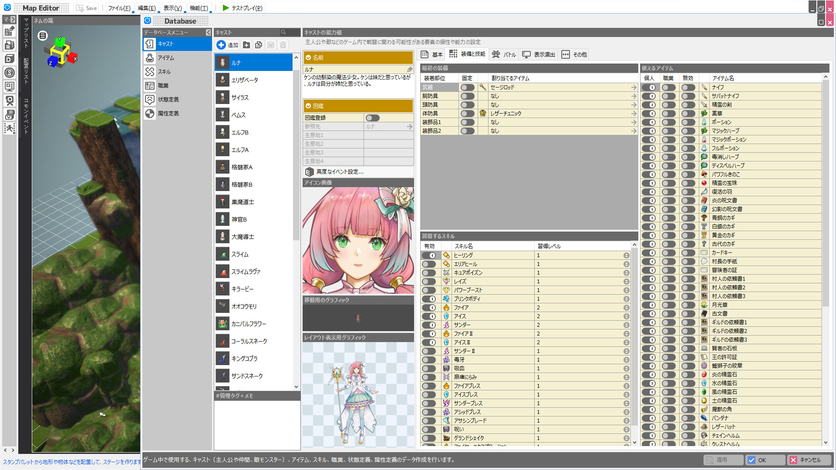Viewport: 836px width, 470px height.
Task: Toggle the 図鑑登録 switch
Action: (x=372, y=118)
